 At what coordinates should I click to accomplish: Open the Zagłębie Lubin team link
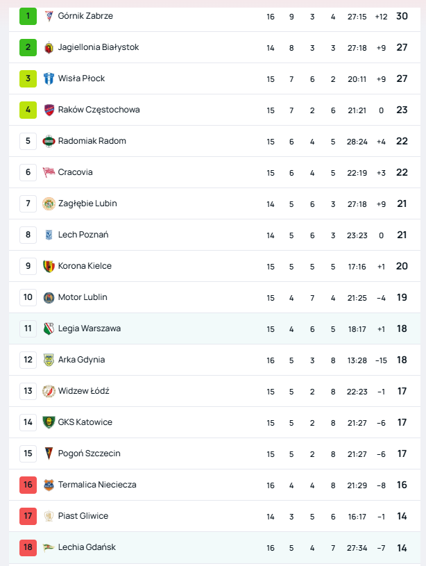click(x=87, y=203)
